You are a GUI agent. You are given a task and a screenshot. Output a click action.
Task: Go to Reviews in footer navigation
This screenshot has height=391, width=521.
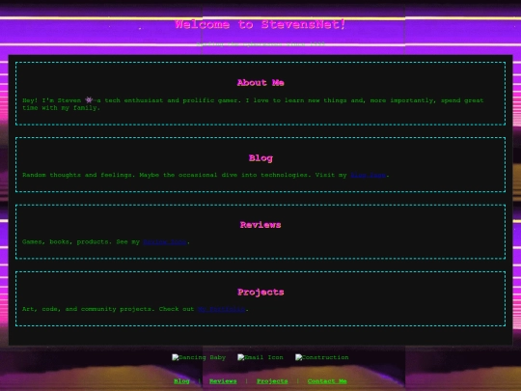[x=223, y=381]
